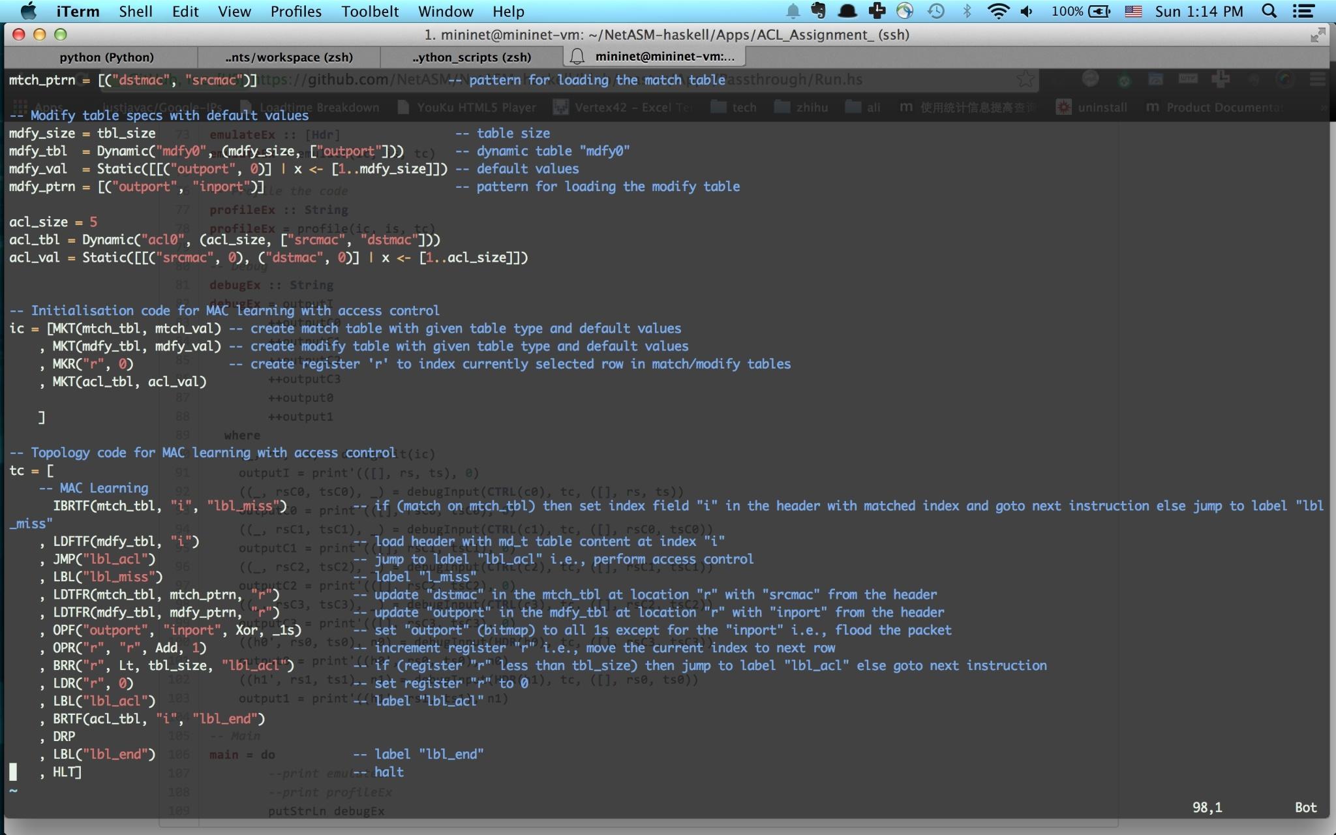Viewport: 1336px width, 835px height.
Task: Click the US flag input source
Action: pos(1133,11)
